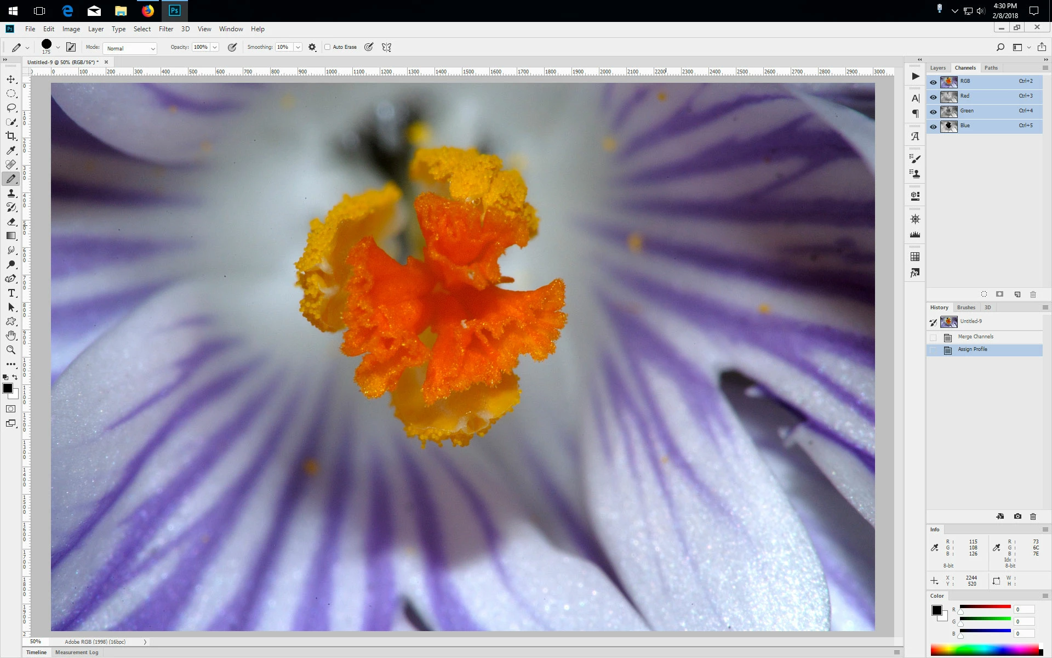The image size is (1052, 658).
Task: Enable the Auto Erase checkbox
Action: 328,47
